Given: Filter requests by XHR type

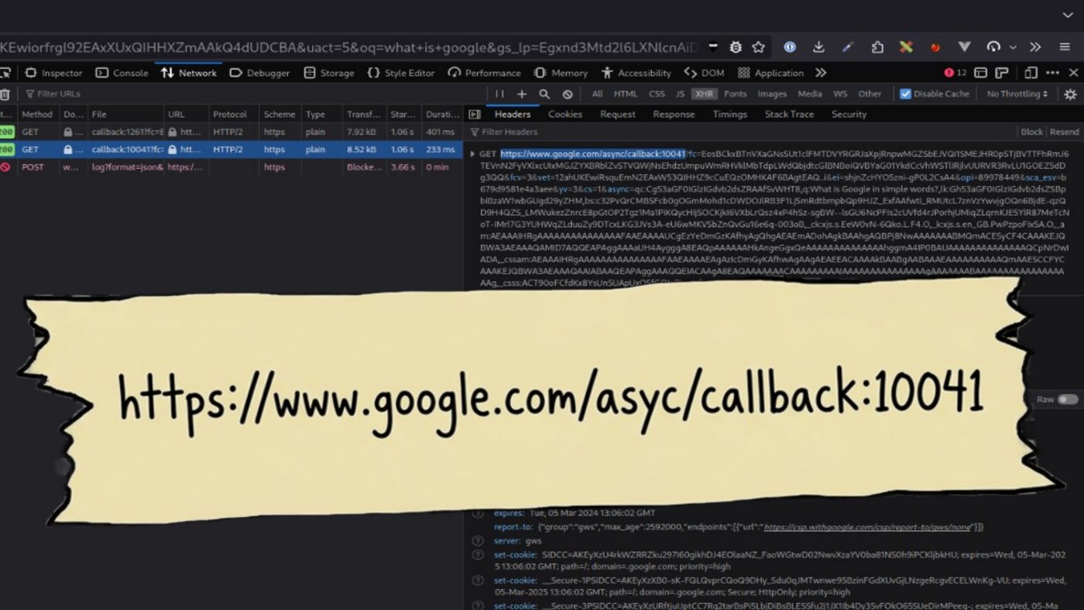Looking at the screenshot, I should pos(704,94).
